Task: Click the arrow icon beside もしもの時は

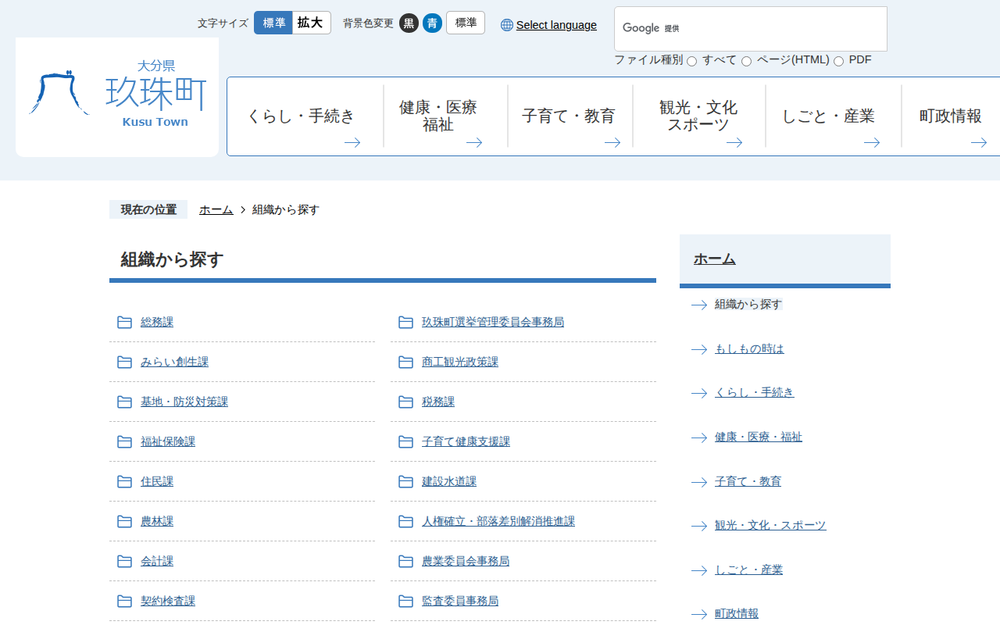Action: click(699, 349)
